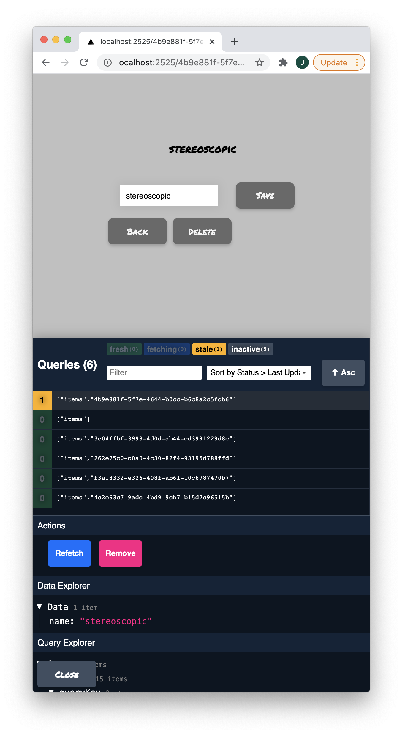Click the query Filter text box
408x730 pixels.
[x=154, y=373]
